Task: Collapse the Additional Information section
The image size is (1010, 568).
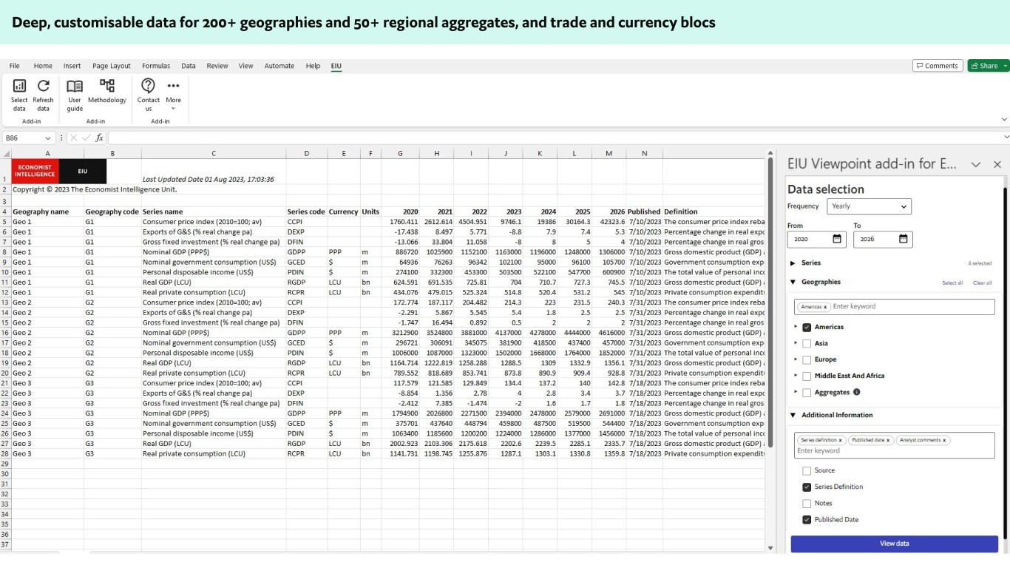Action: 793,415
